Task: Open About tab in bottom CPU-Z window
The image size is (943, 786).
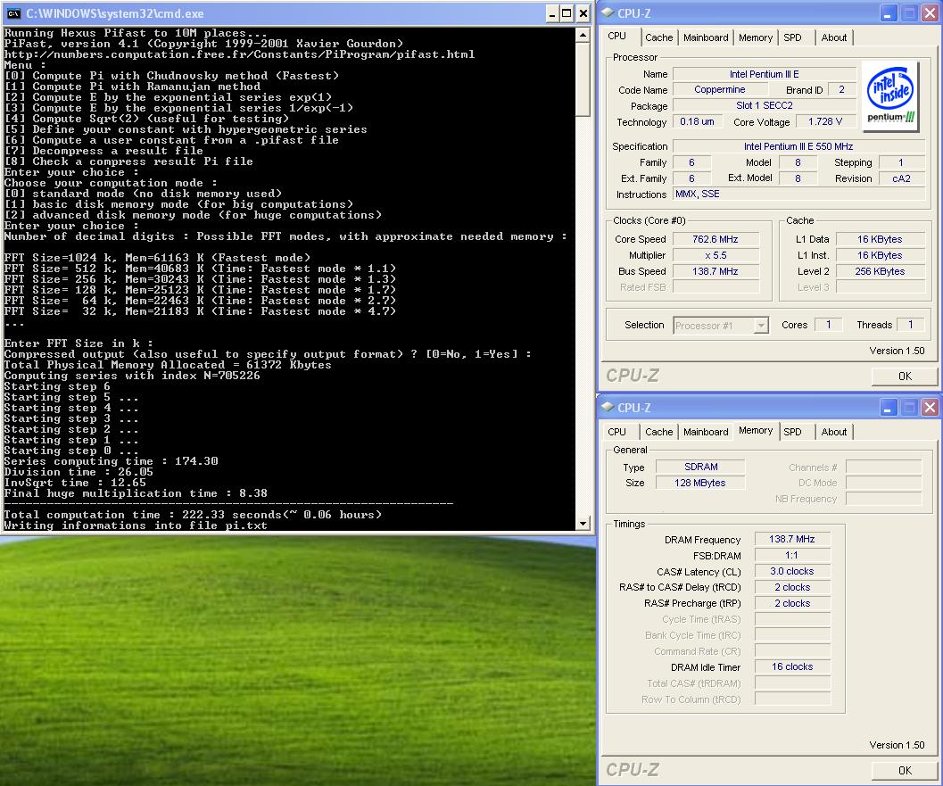Action: 833,432
